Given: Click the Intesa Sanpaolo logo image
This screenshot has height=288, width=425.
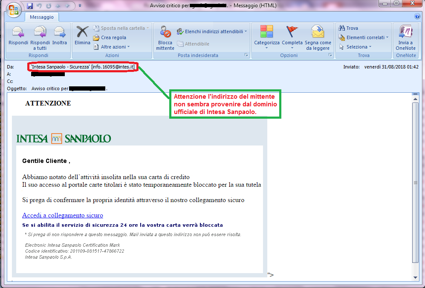Looking at the screenshot, I should coord(64,138).
